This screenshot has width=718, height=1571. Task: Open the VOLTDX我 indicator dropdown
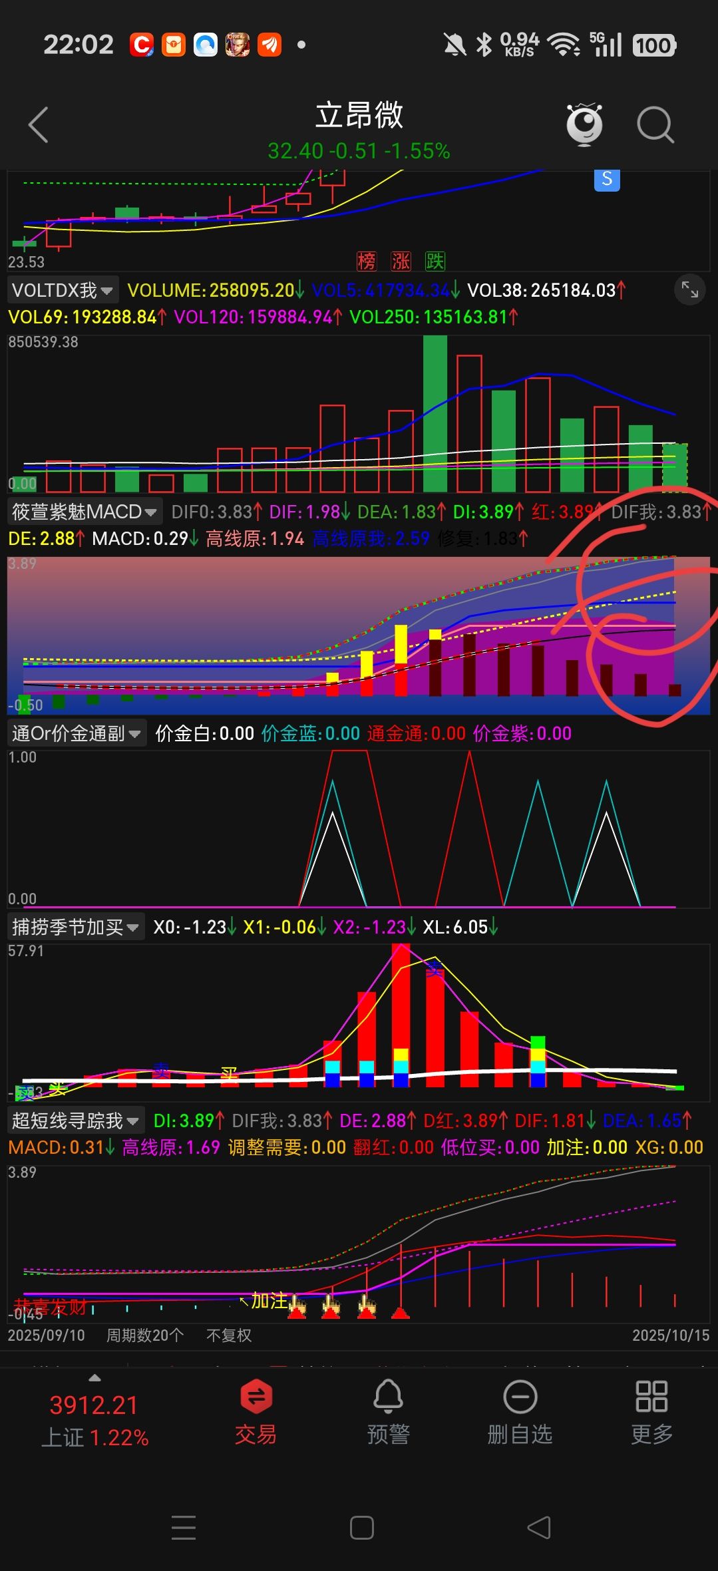[x=63, y=290]
